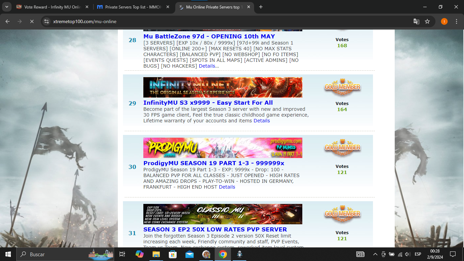Click the ProdigyMU banner image
The image size is (464, 261).
223,148
